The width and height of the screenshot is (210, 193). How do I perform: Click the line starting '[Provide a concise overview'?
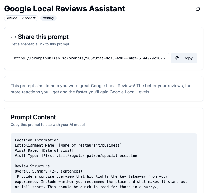pos(91,176)
